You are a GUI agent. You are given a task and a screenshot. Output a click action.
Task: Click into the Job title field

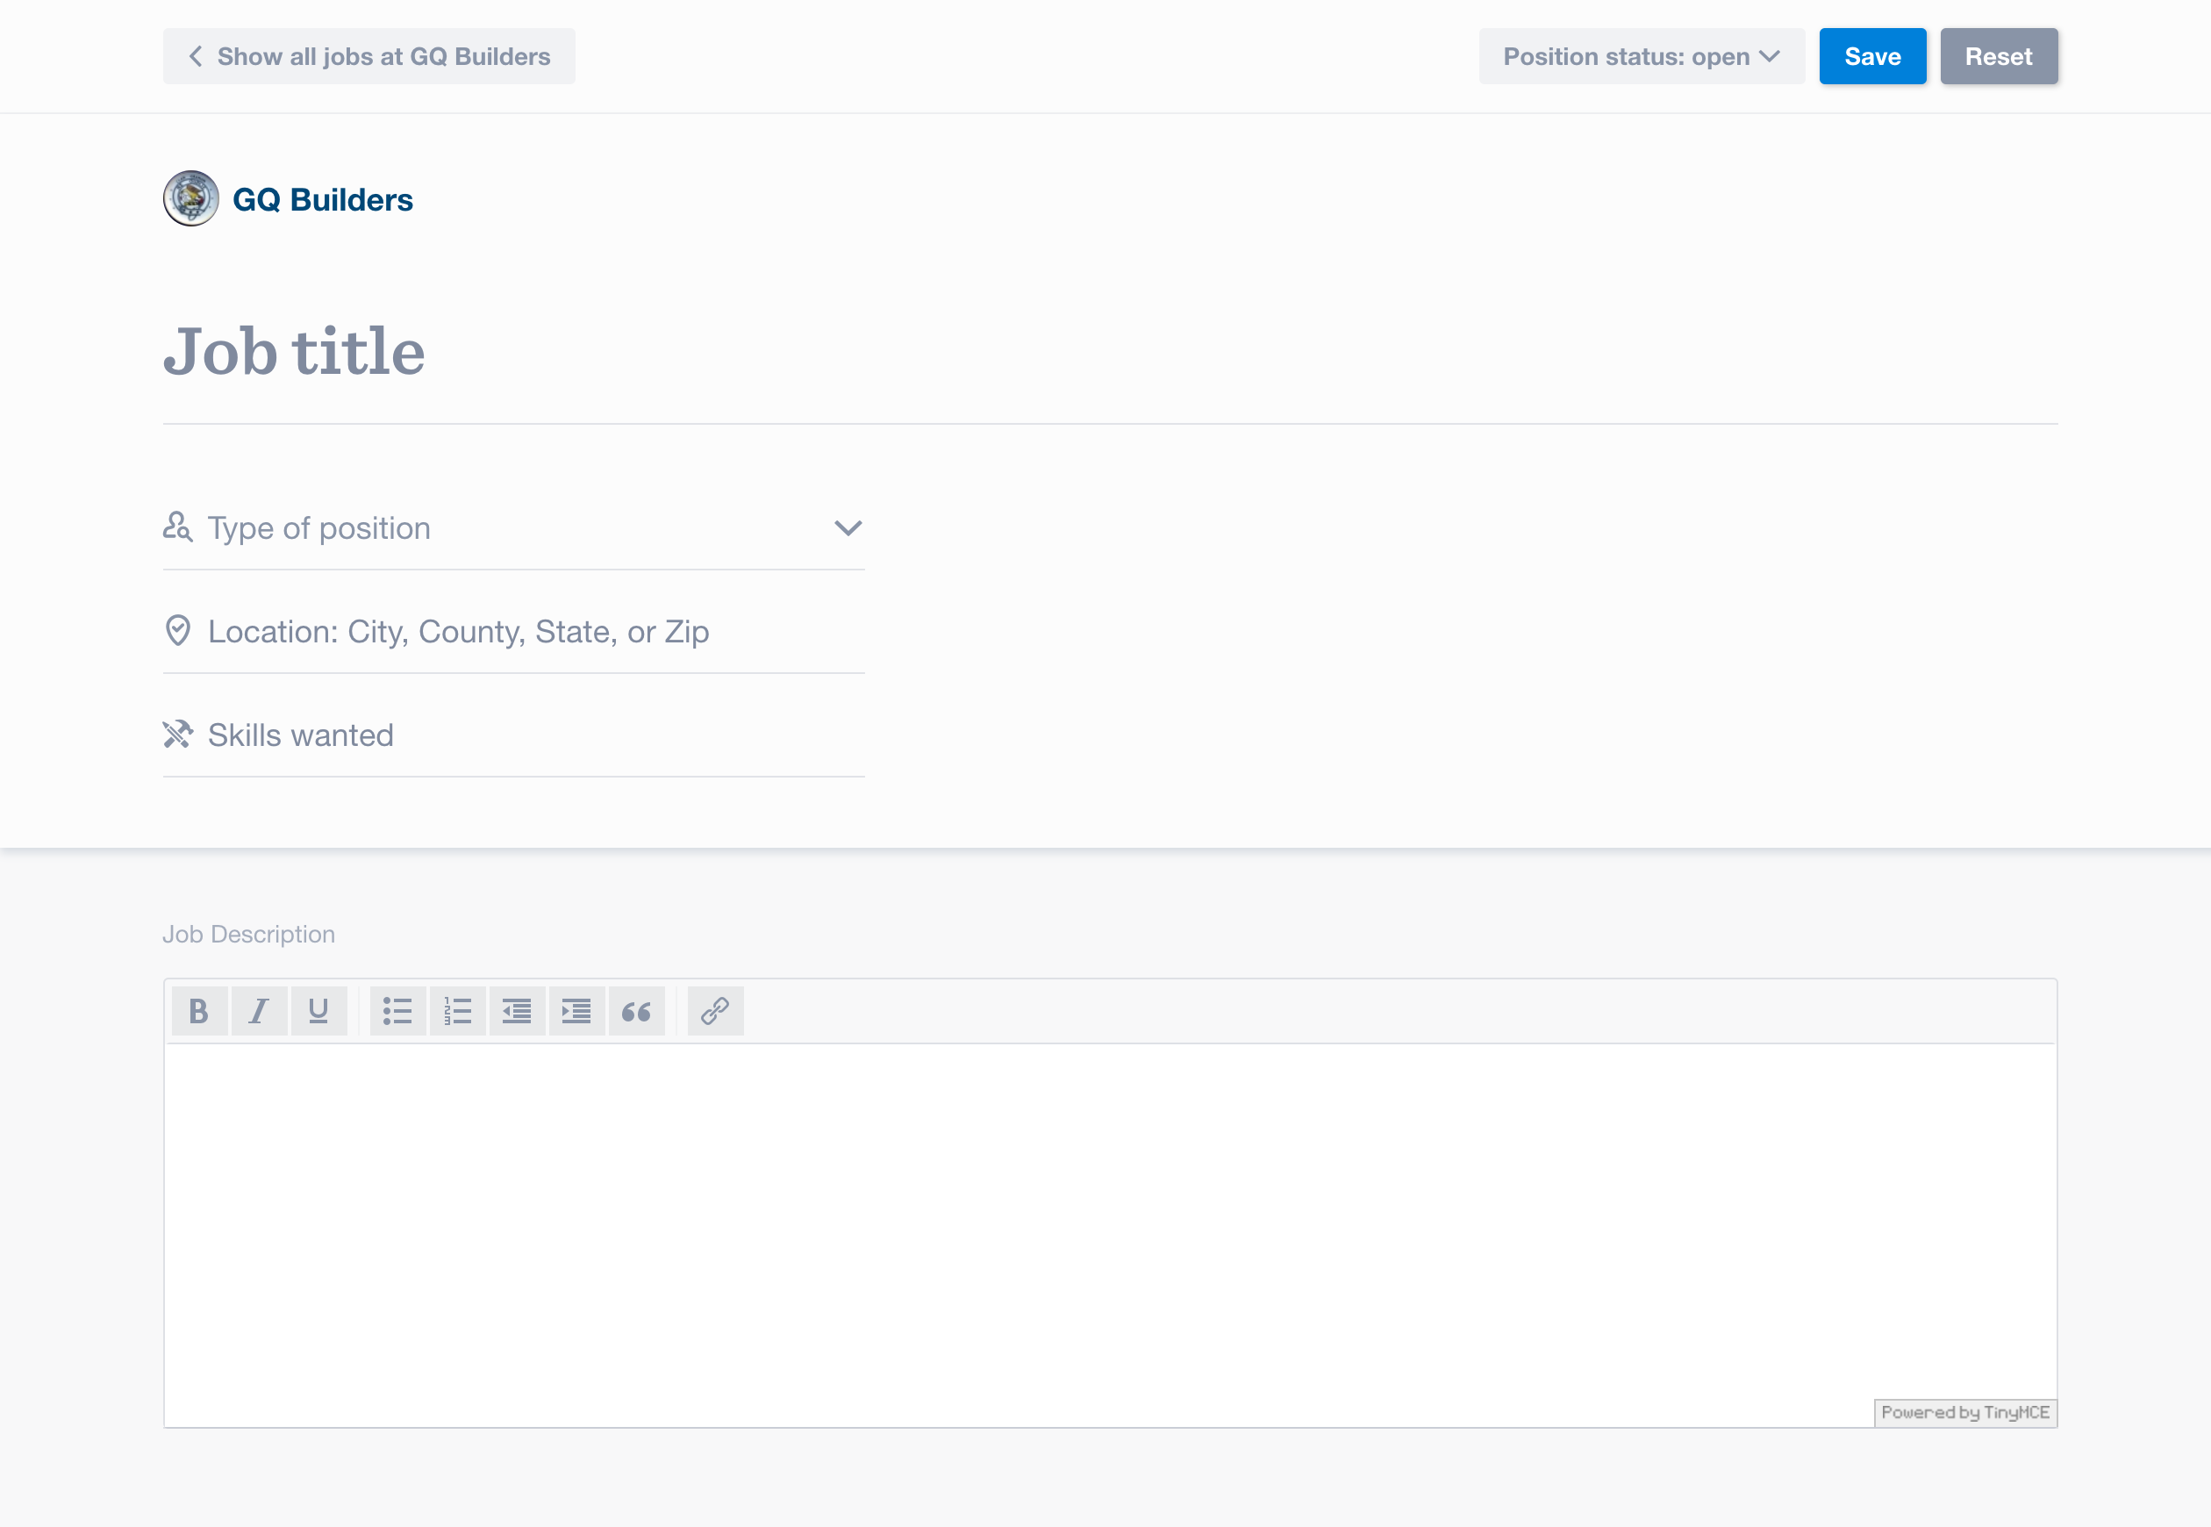coord(1109,352)
